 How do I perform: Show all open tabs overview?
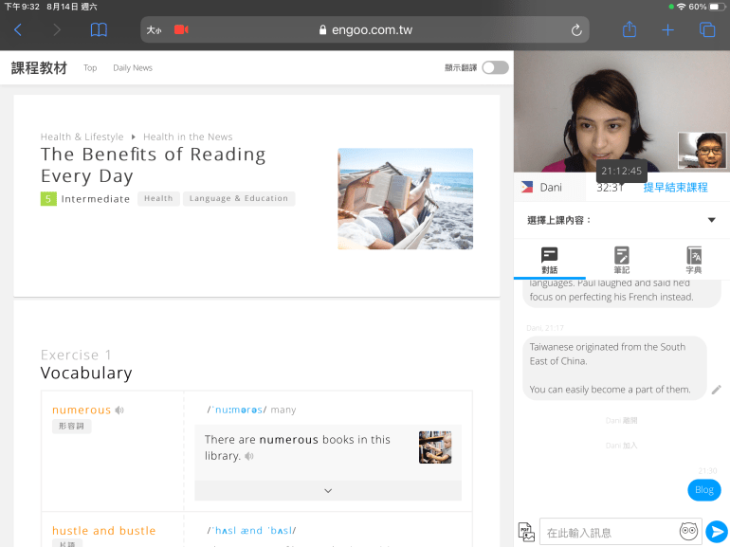click(706, 30)
